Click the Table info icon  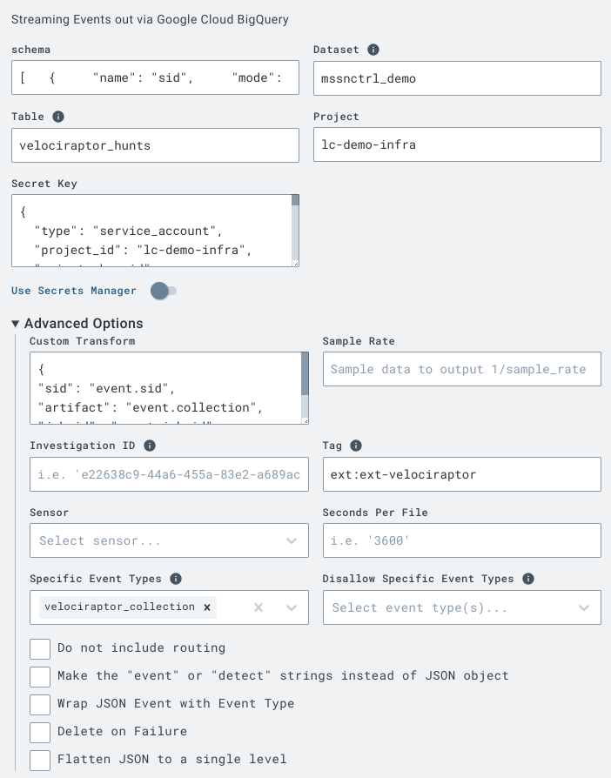58,117
